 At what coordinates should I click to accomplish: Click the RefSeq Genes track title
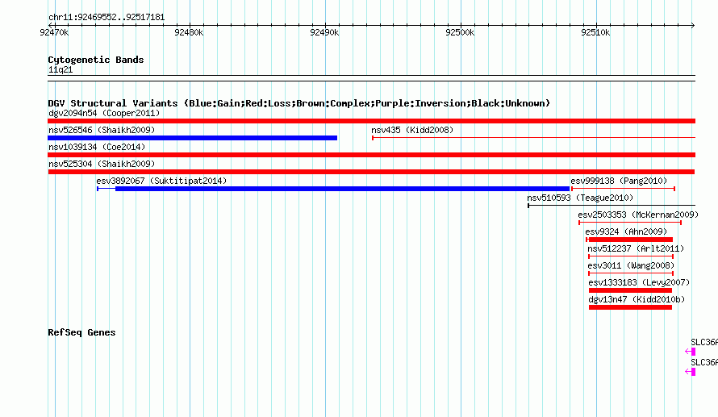81,332
